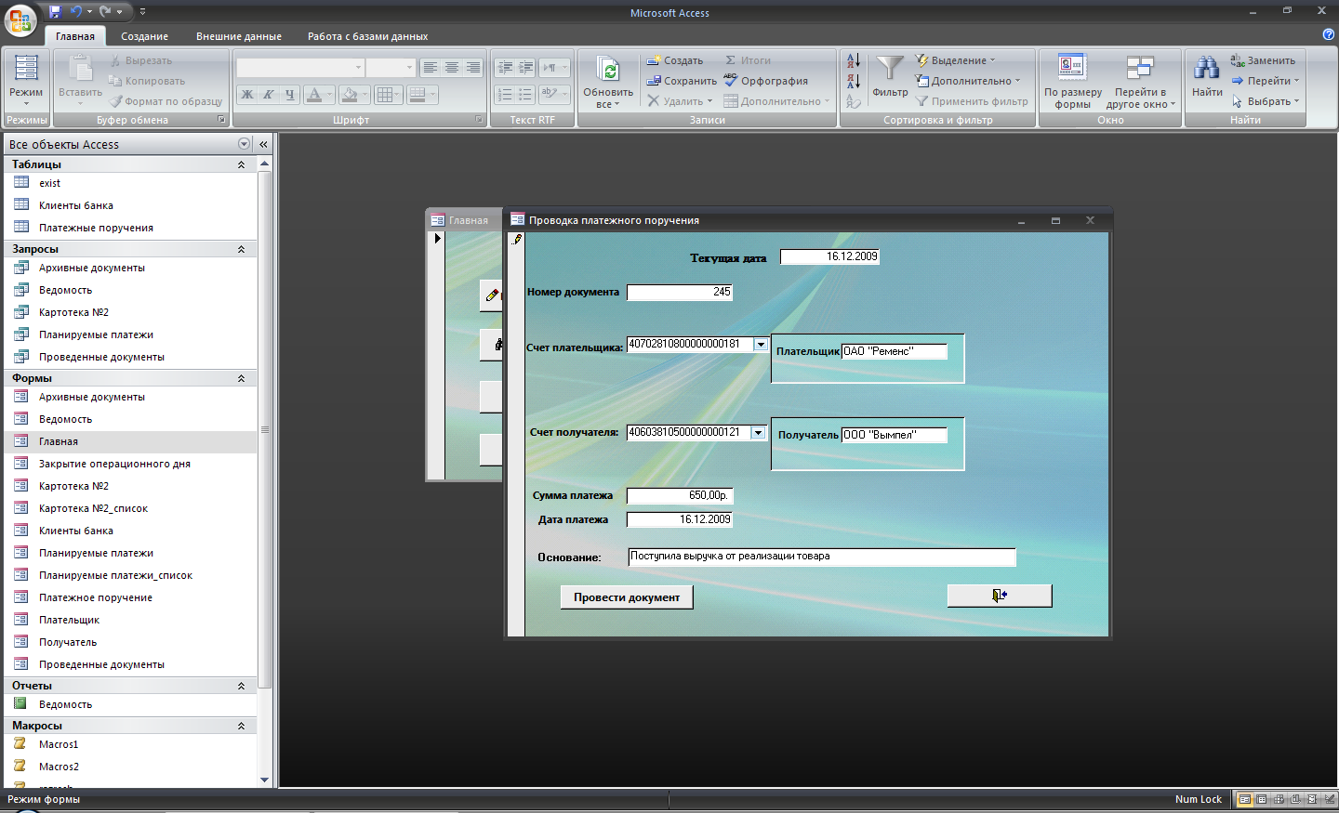Click the Плательщик name field
The width and height of the screenshot is (1339, 813).
click(894, 351)
